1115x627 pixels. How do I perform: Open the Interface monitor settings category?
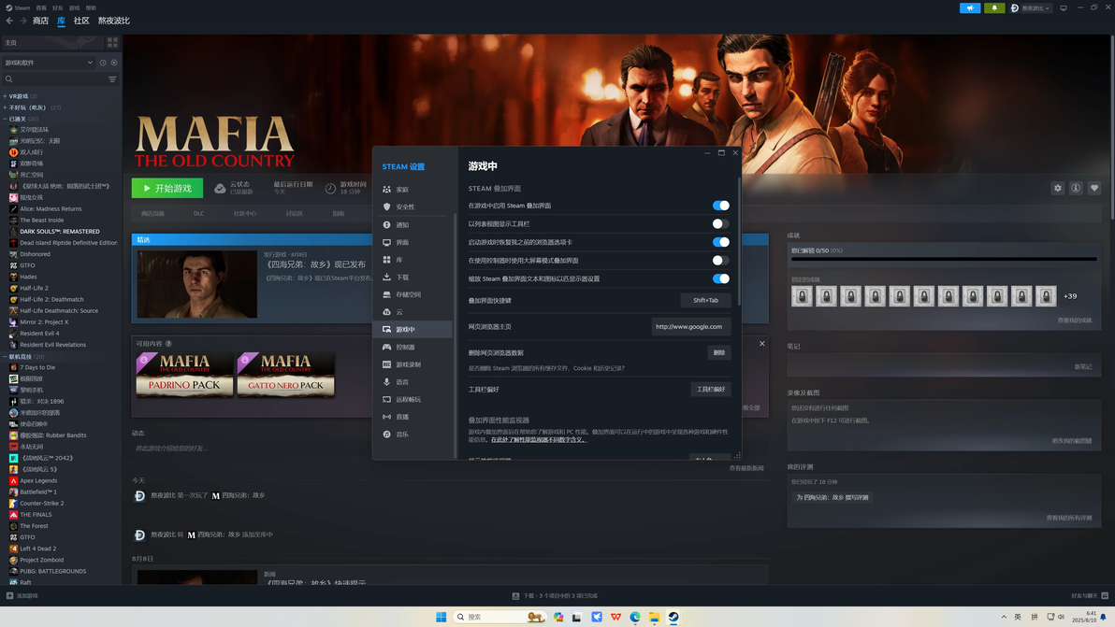413,242
